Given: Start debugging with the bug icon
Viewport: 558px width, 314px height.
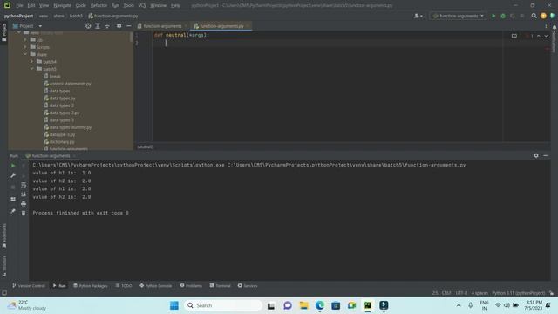Looking at the screenshot, I should pos(503,16).
